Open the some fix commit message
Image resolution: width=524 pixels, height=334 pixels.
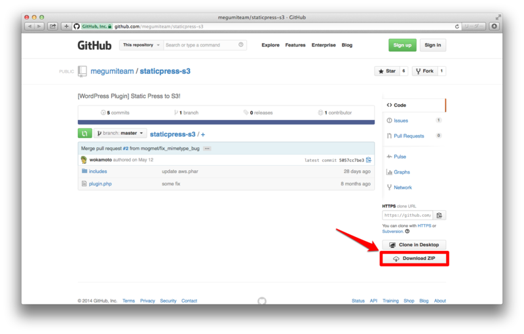tap(171, 184)
